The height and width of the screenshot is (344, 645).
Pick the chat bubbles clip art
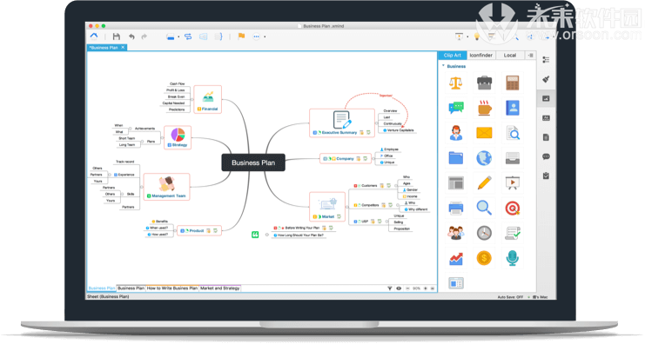456,108
